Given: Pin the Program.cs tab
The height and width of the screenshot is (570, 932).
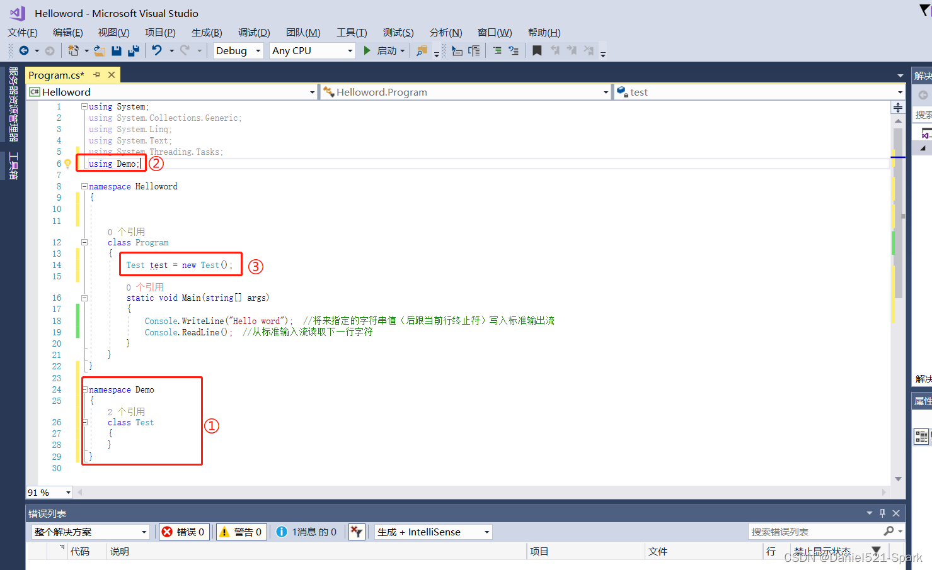Looking at the screenshot, I should coord(97,75).
